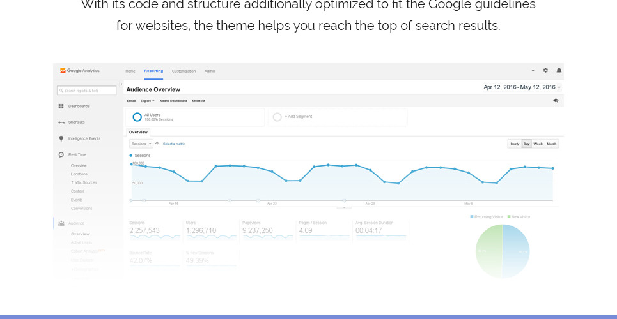Switch the graph to Week view

tap(538, 144)
